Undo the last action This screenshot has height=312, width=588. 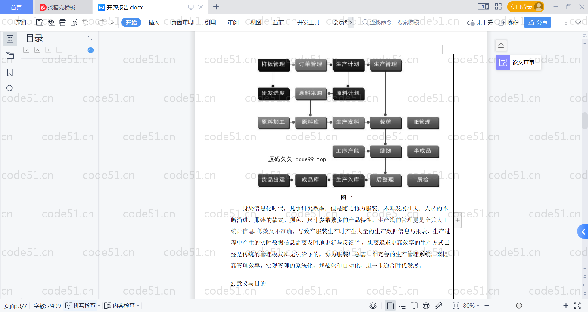pyautogui.click(x=85, y=22)
